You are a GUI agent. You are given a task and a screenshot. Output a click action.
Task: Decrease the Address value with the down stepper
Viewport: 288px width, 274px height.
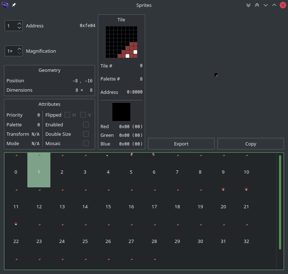click(x=19, y=28)
